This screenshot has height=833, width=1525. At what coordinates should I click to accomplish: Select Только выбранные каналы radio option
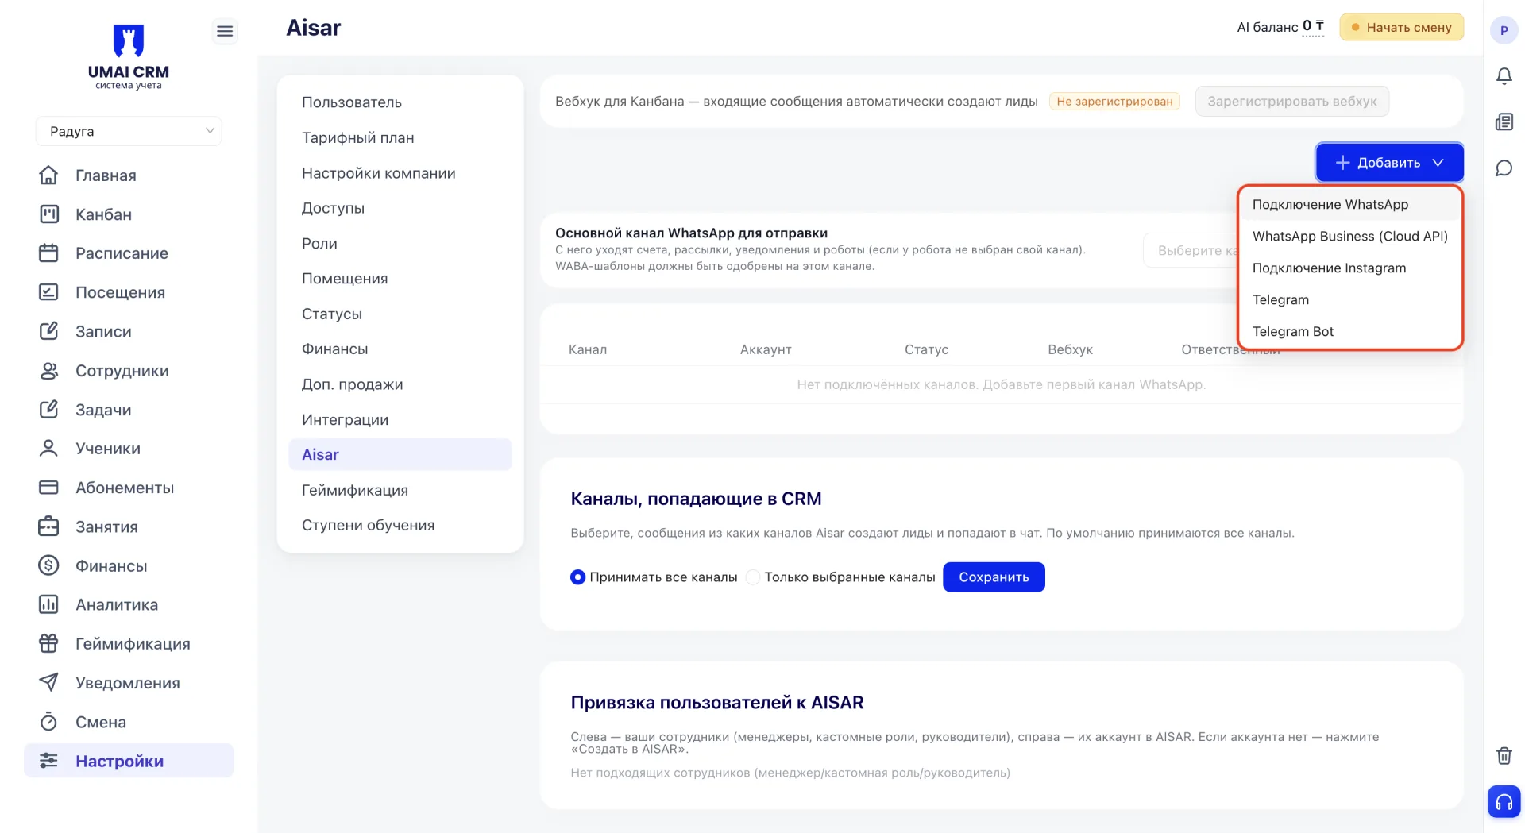[x=753, y=577]
